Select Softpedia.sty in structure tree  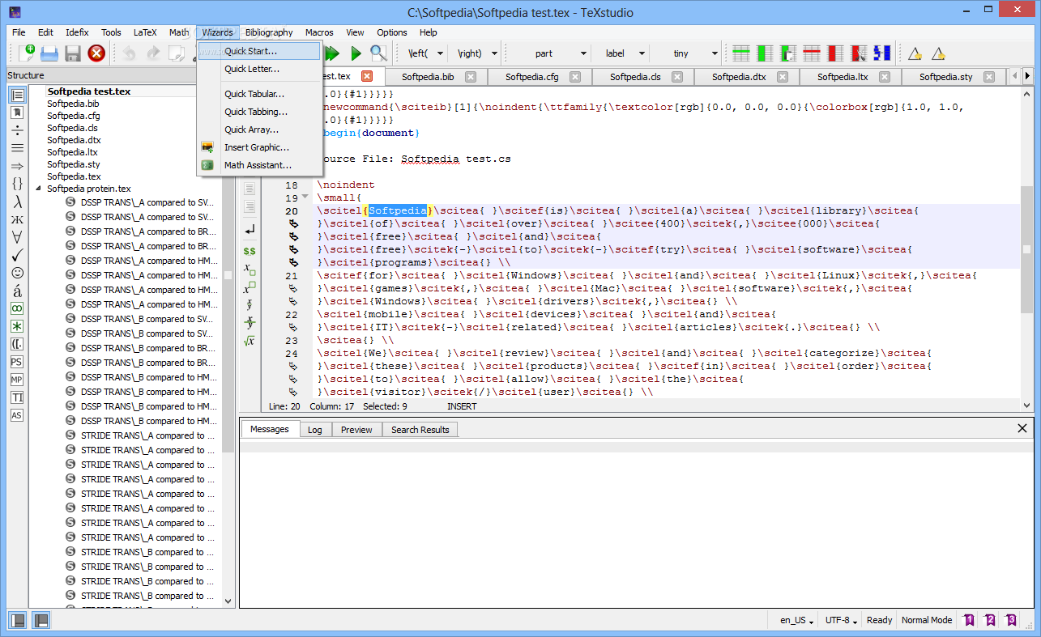74,164
